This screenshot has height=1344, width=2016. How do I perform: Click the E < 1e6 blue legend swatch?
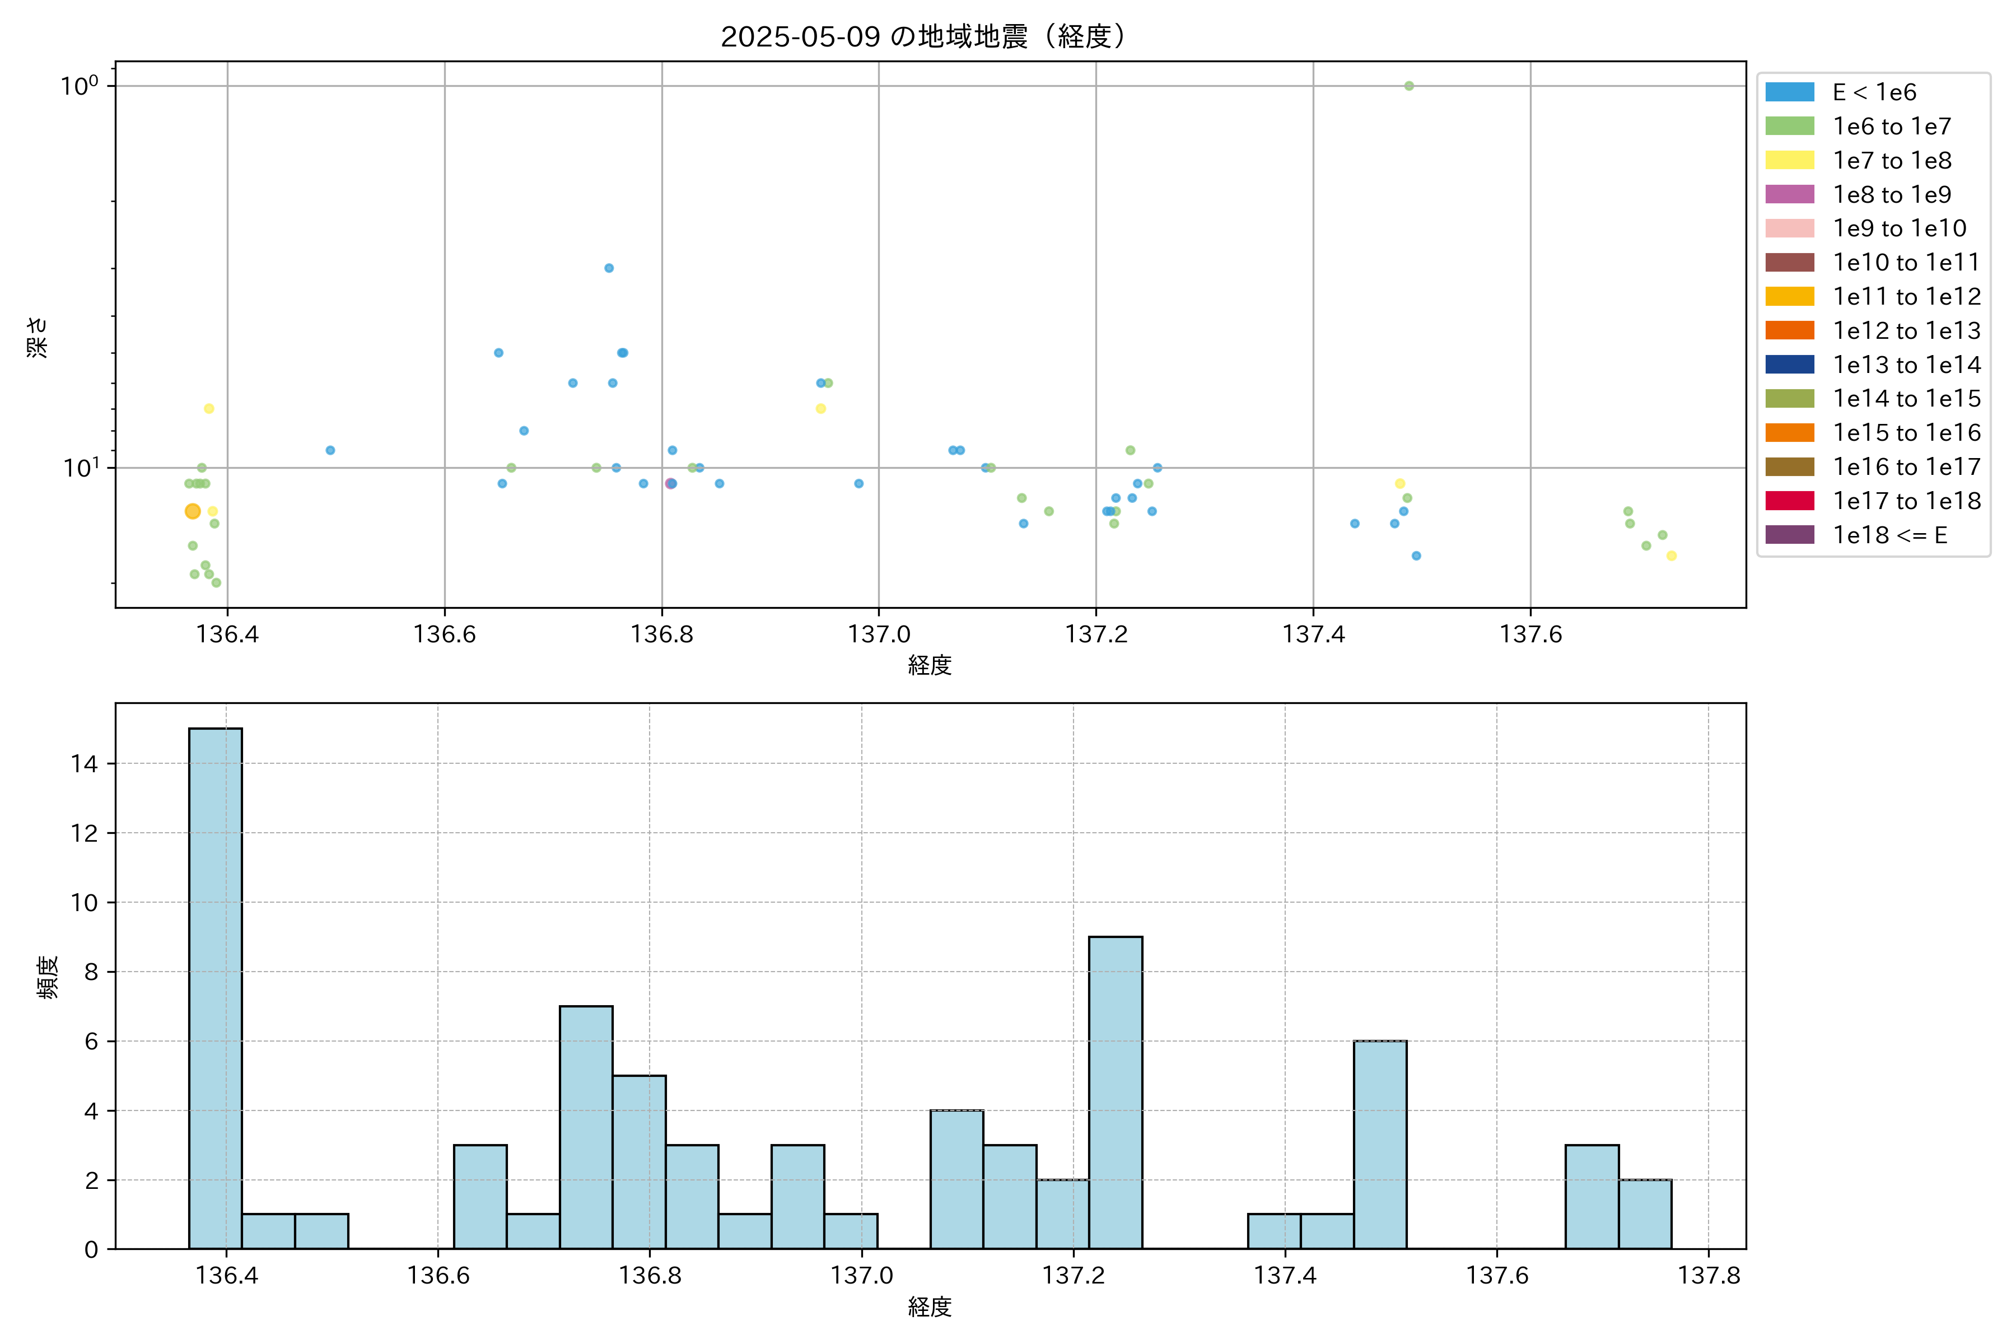(x=1789, y=92)
